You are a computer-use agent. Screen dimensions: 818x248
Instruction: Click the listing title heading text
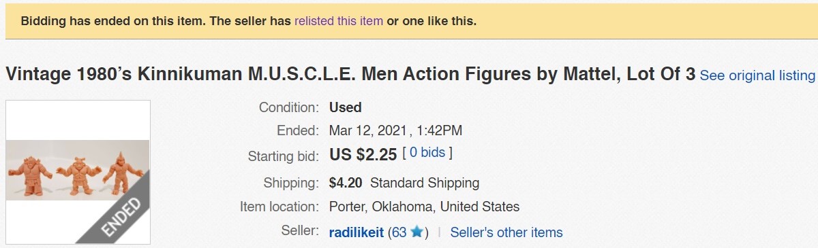point(350,75)
